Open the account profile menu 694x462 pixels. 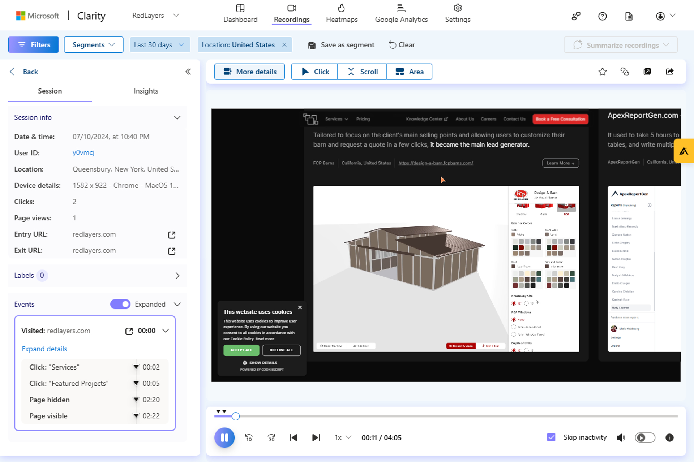(x=665, y=16)
